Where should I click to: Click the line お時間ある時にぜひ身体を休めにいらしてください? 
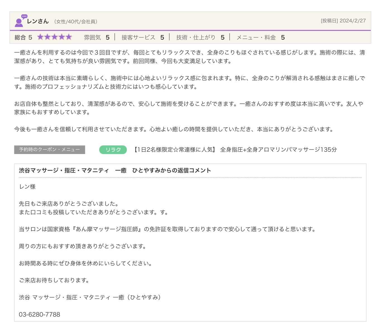86,263
